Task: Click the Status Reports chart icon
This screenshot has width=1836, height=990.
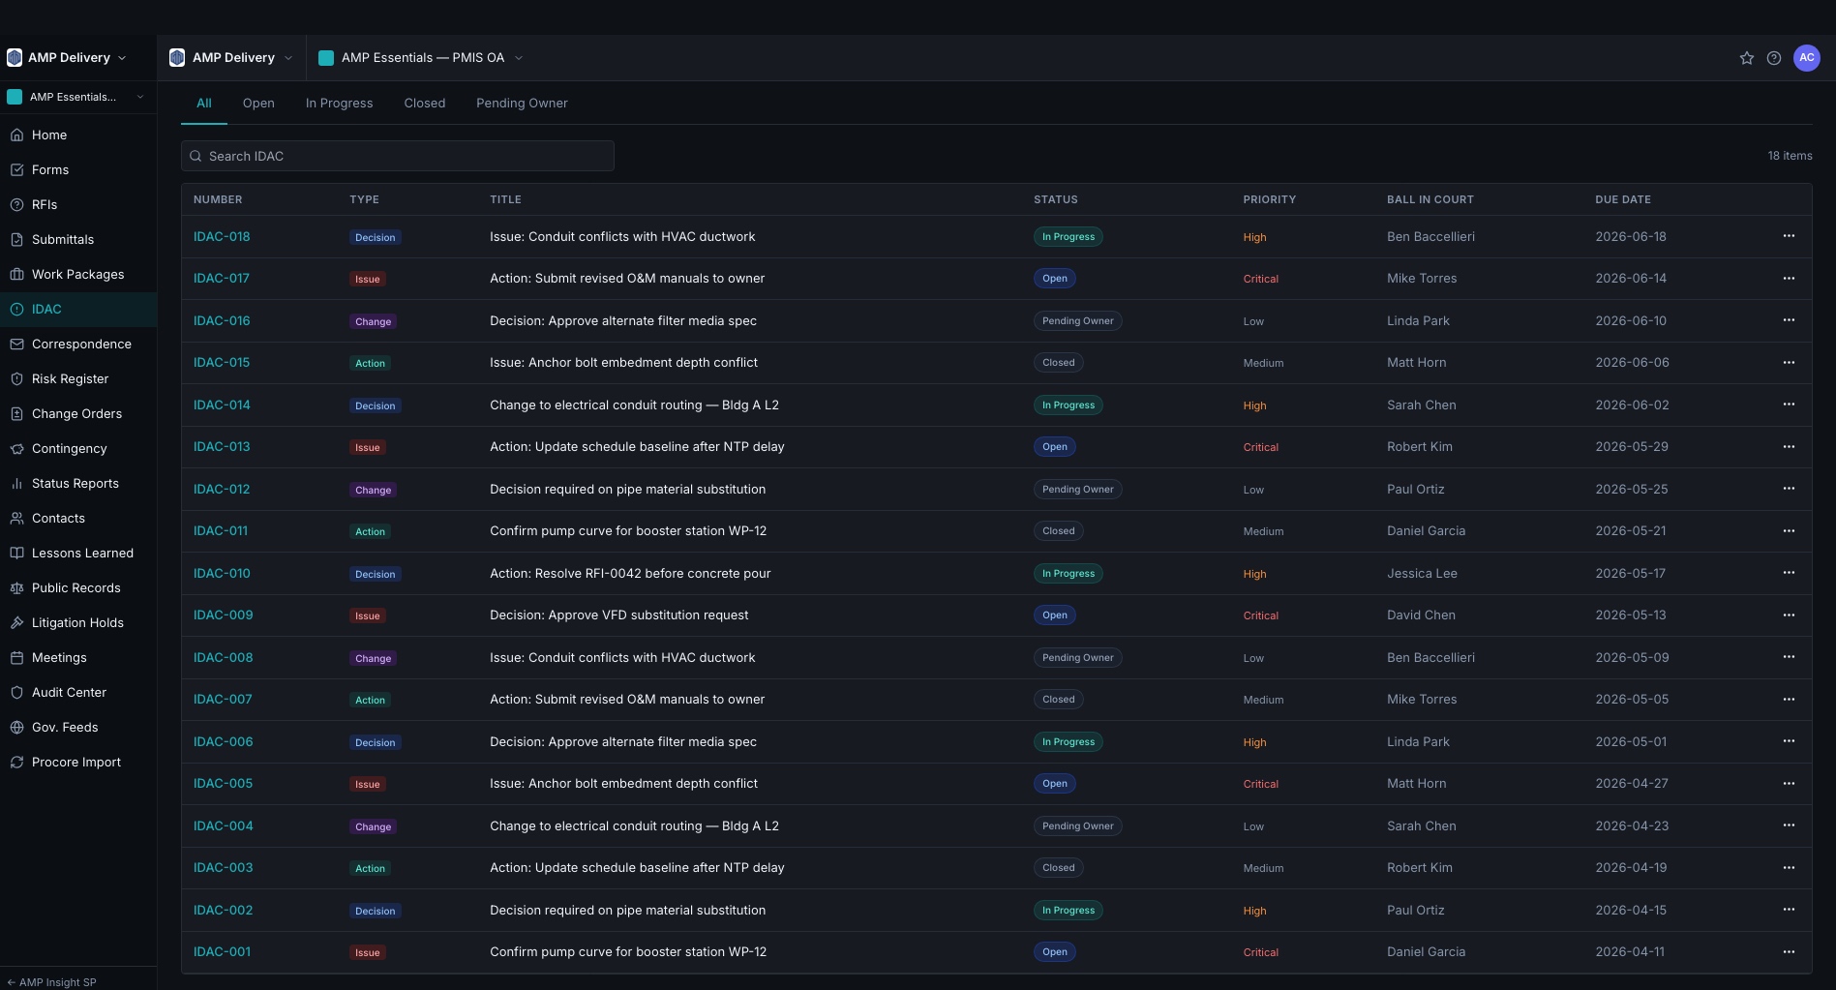Action: pos(16,484)
